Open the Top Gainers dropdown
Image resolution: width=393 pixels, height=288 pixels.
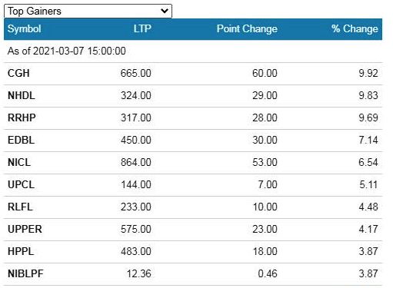tap(88, 11)
